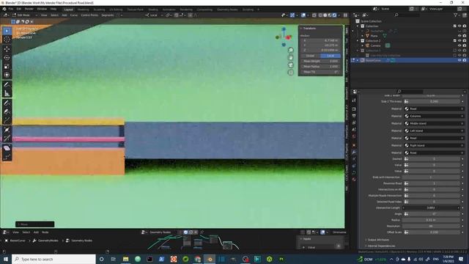Open the Render properties tab icon
The height and width of the screenshot is (264, 469).
tap(354, 109)
